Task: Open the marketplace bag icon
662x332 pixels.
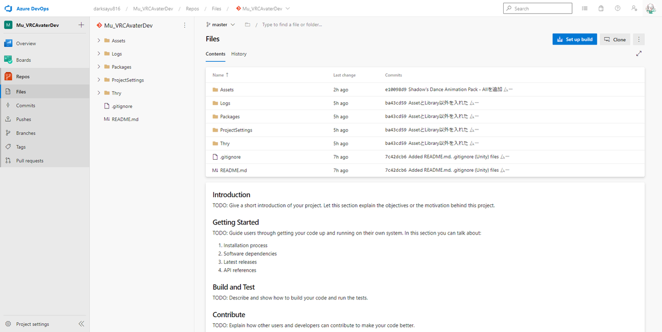Action: click(601, 8)
